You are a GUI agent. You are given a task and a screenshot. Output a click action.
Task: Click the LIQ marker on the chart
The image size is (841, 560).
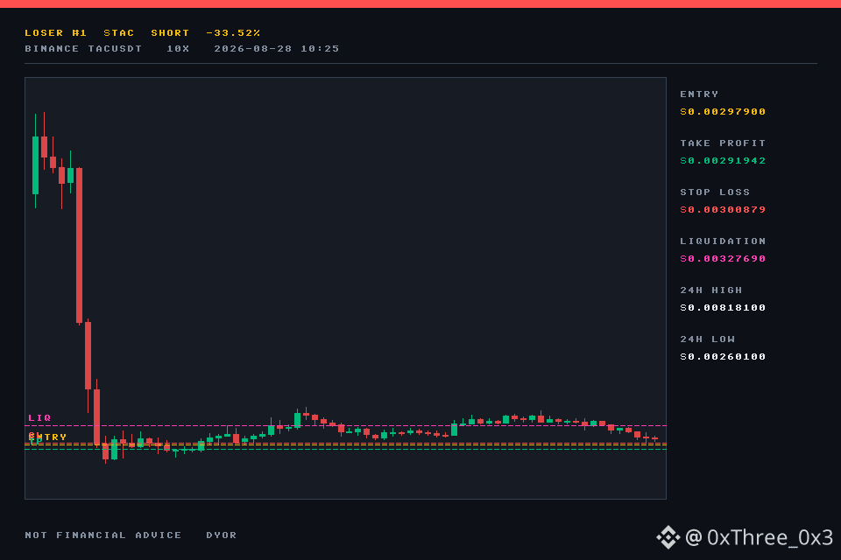click(39, 418)
